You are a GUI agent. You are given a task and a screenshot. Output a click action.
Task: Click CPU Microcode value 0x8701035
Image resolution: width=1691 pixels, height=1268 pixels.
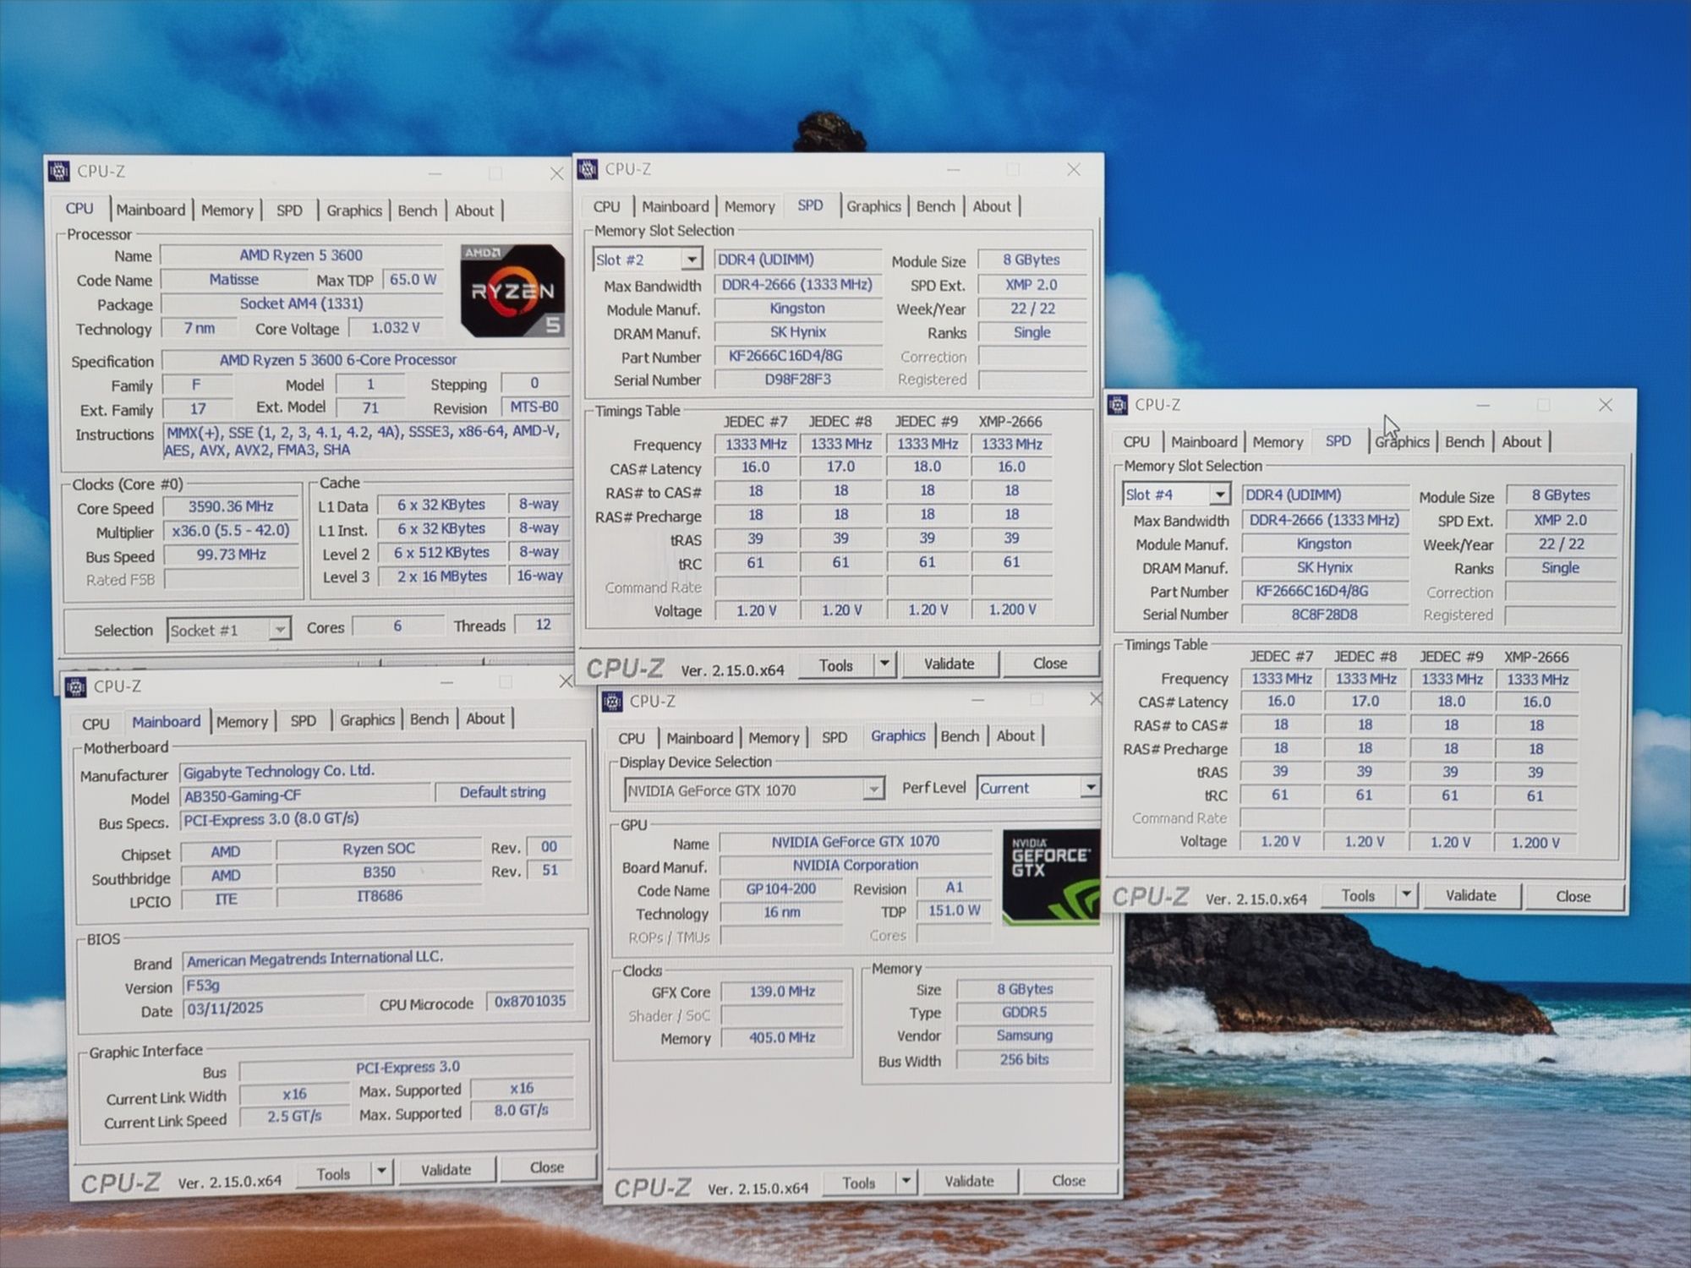point(530,1001)
